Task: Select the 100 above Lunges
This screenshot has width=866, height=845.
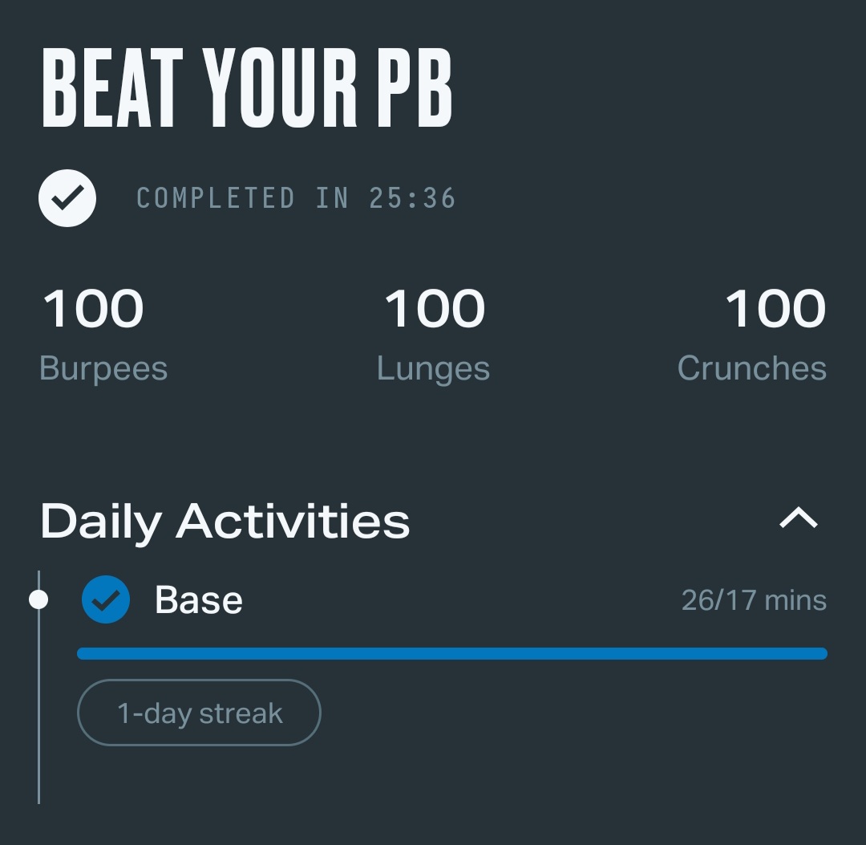Action: pos(435,309)
